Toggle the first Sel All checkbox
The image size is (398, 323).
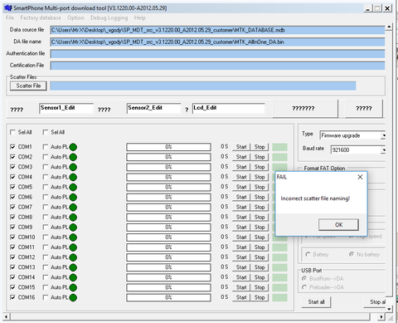pos(12,132)
